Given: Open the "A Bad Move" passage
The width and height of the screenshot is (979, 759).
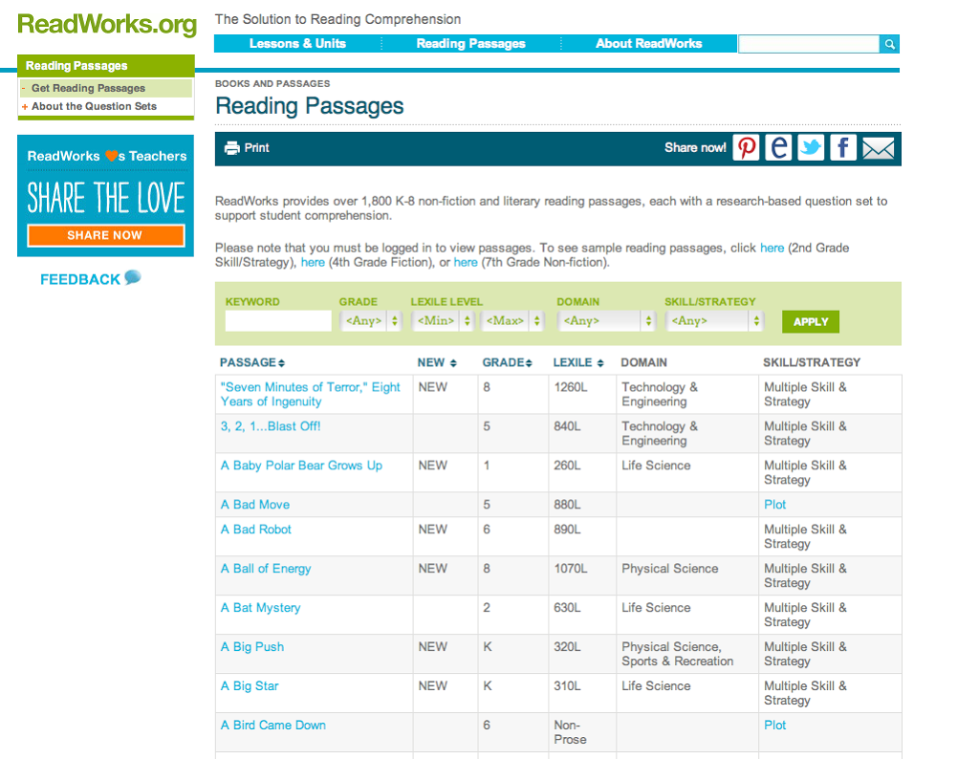Looking at the screenshot, I should [x=254, y=505].
